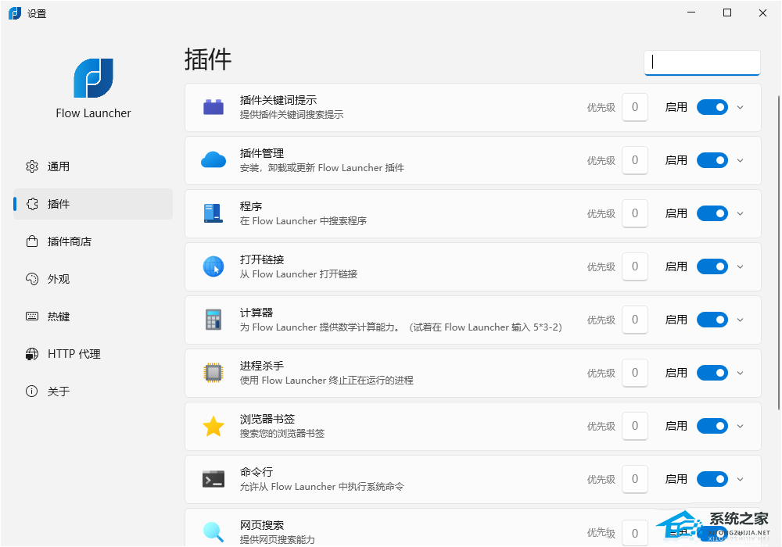Open the 计算器 plugin expander
The height and width of the screenshot is (547, 782).
pyautogui.click(x=740, y=320)
